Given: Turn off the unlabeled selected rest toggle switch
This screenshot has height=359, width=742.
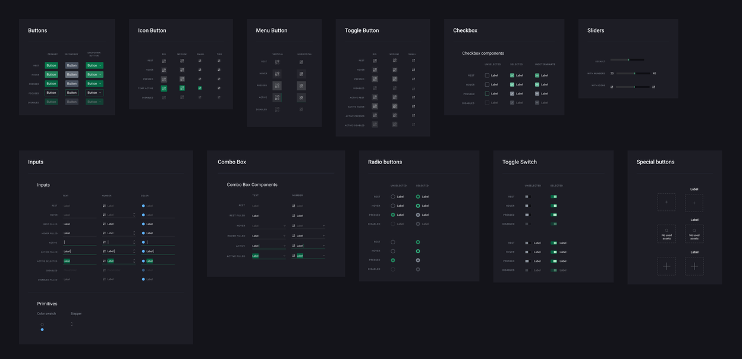Looking at the screenshot, I should [554, 197].
